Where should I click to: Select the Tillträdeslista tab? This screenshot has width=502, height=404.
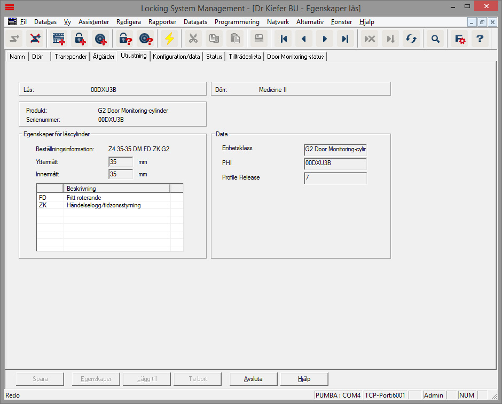point(245,57)
